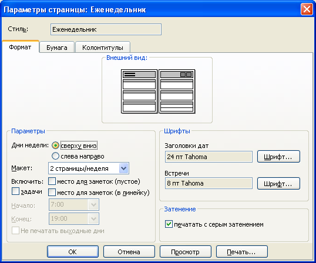The width and height of the screenshot is (316, 263).
Task: Confirm with the OK button
Action: click(73, 251)
